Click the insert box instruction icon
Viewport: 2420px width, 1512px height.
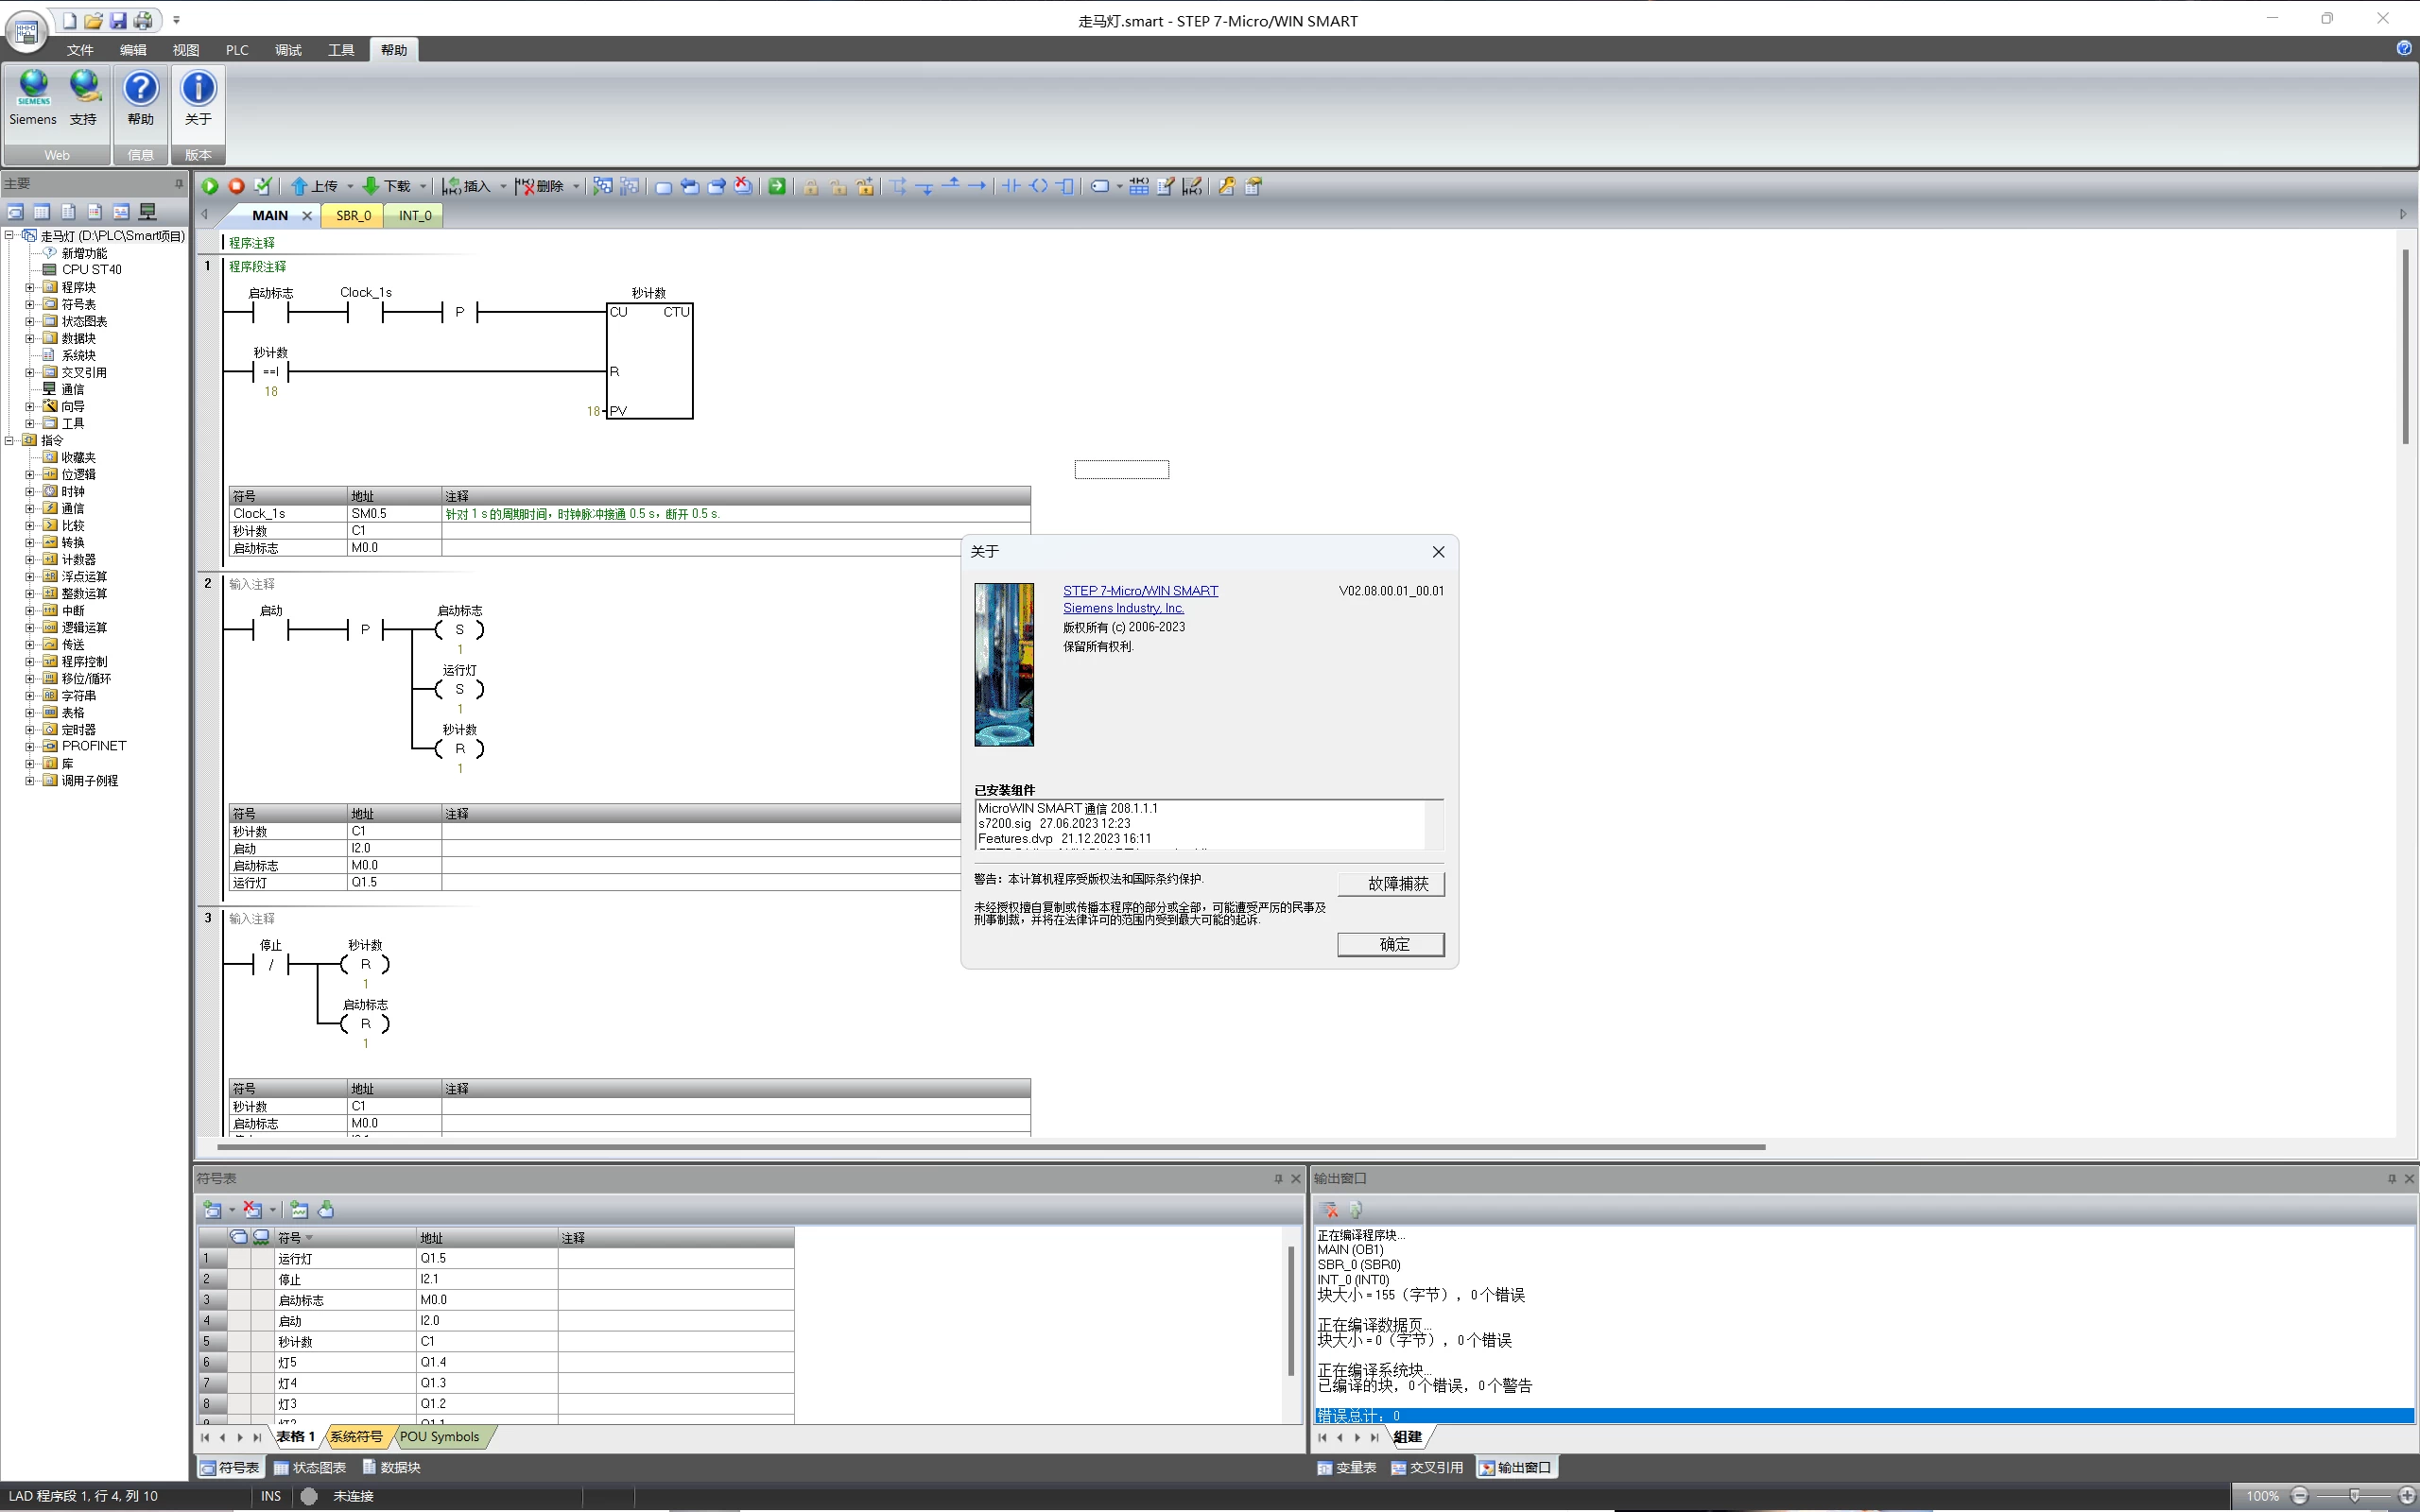coord(1066,186)
